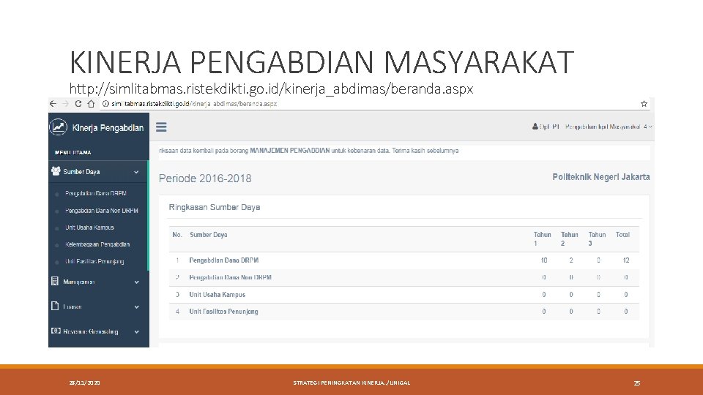Screen dimensions: 703x395
Task: Open Pengabdian Dana DRPM submenu item
Action: 95,193
